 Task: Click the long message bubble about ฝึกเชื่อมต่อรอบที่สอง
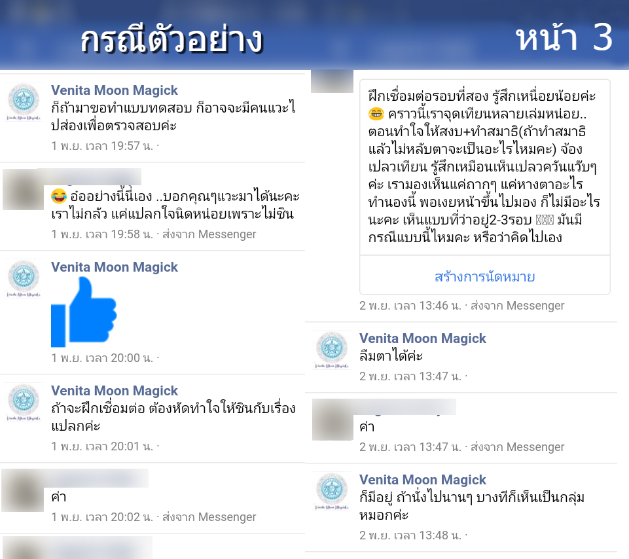click(x=484, y=167)
